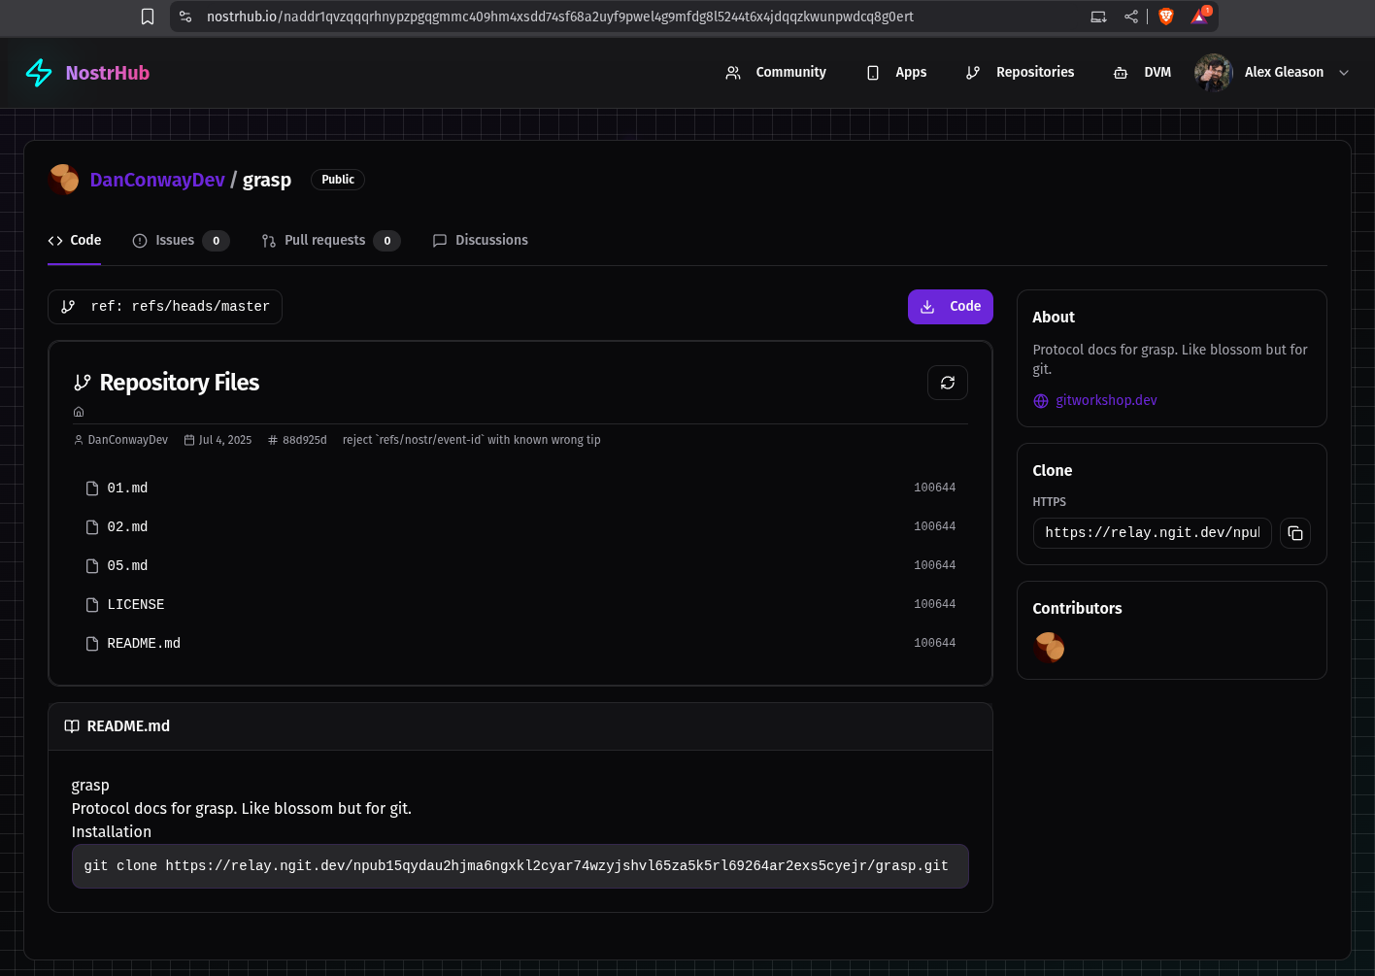Copy the HTTPS clone URL
Viewport: 1375px width, 976px height.
1294,533
